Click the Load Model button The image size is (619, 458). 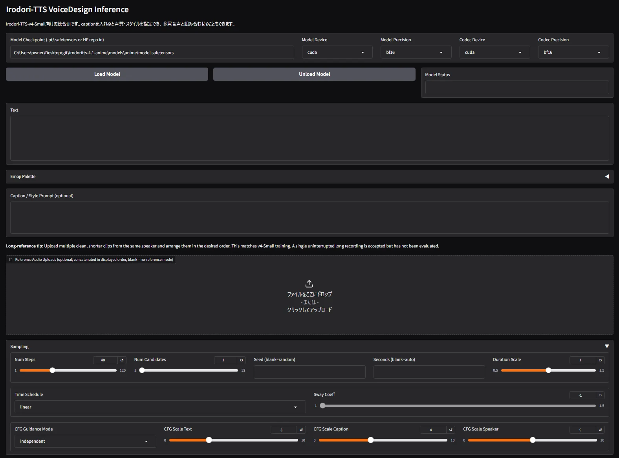coord(107,74)
